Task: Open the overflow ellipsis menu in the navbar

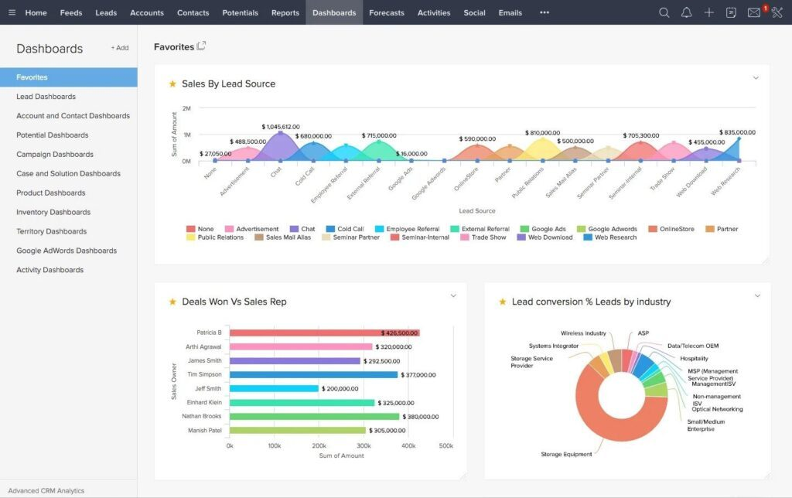Action: 544,12
